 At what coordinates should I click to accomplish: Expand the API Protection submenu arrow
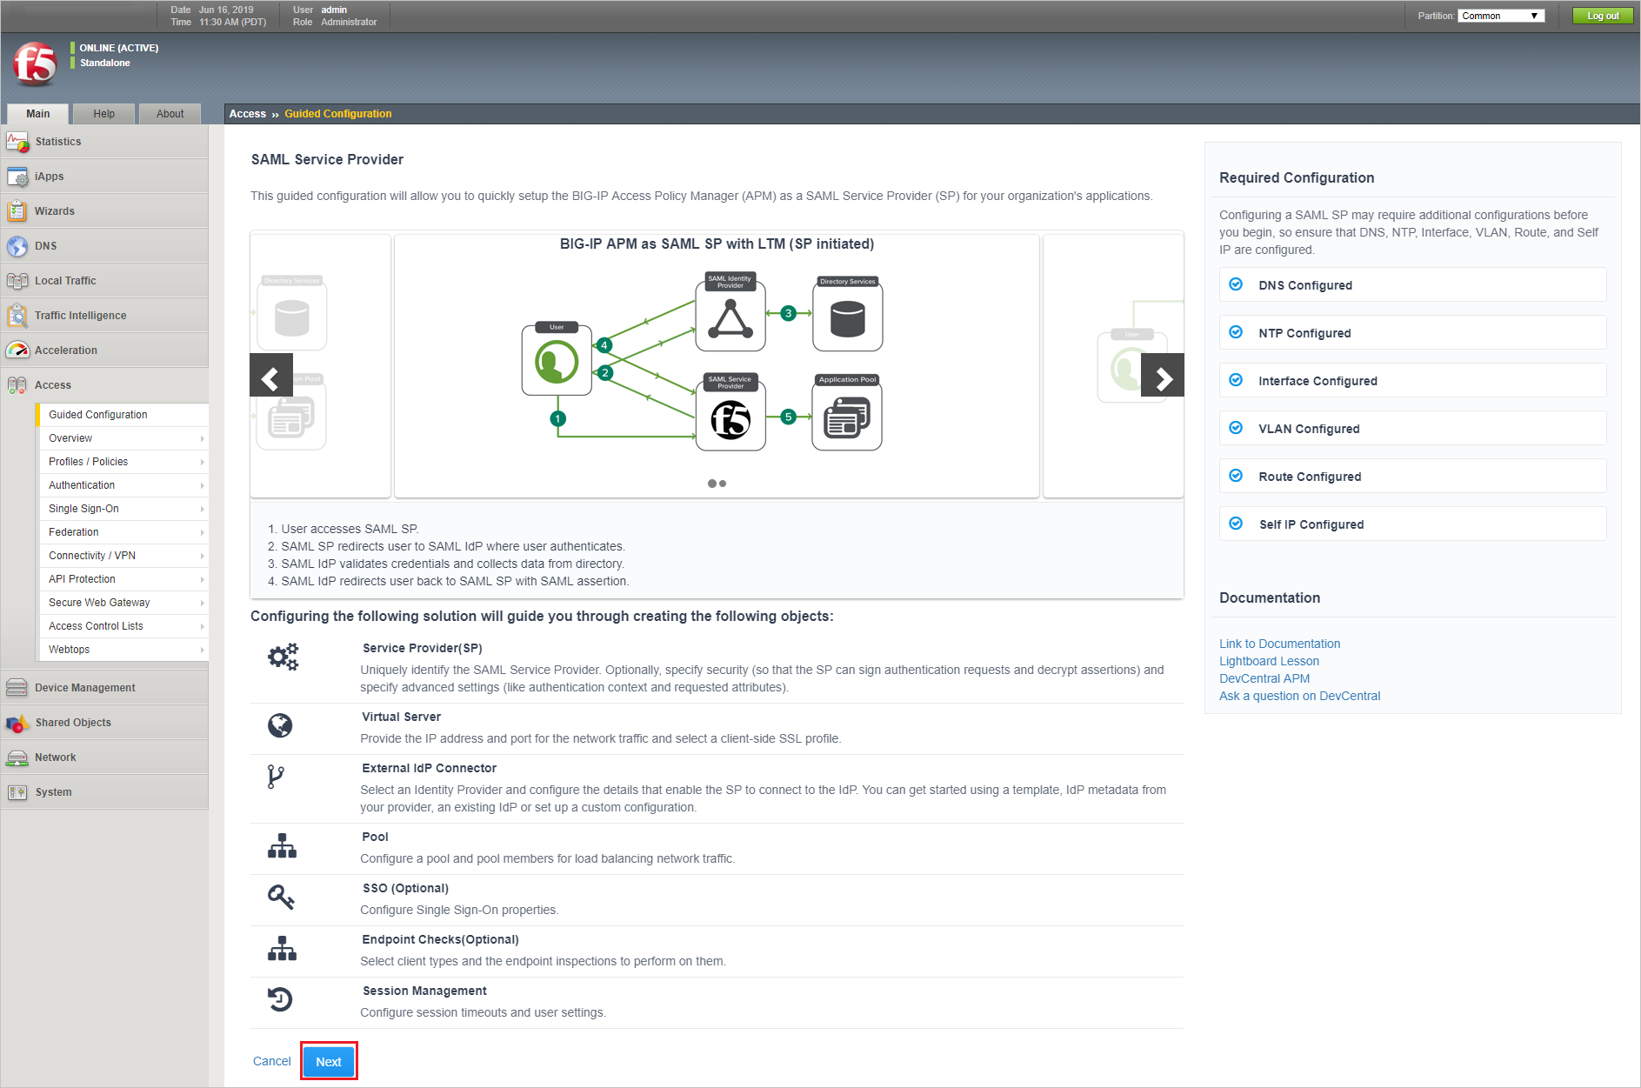tap(202, 579)
